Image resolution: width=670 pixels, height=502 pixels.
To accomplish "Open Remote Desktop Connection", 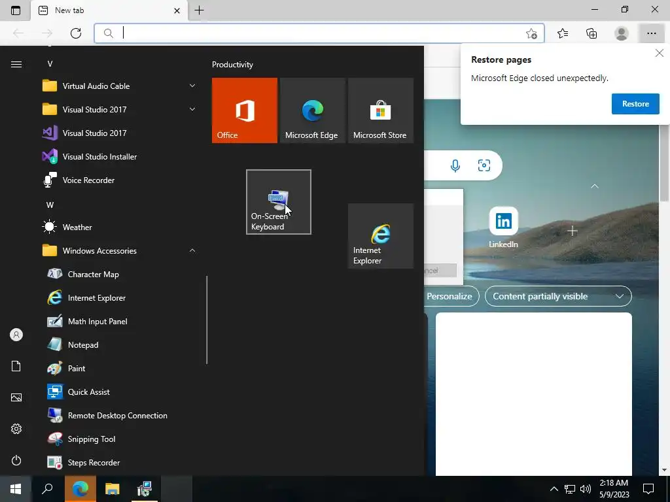I will coord(120,415).
